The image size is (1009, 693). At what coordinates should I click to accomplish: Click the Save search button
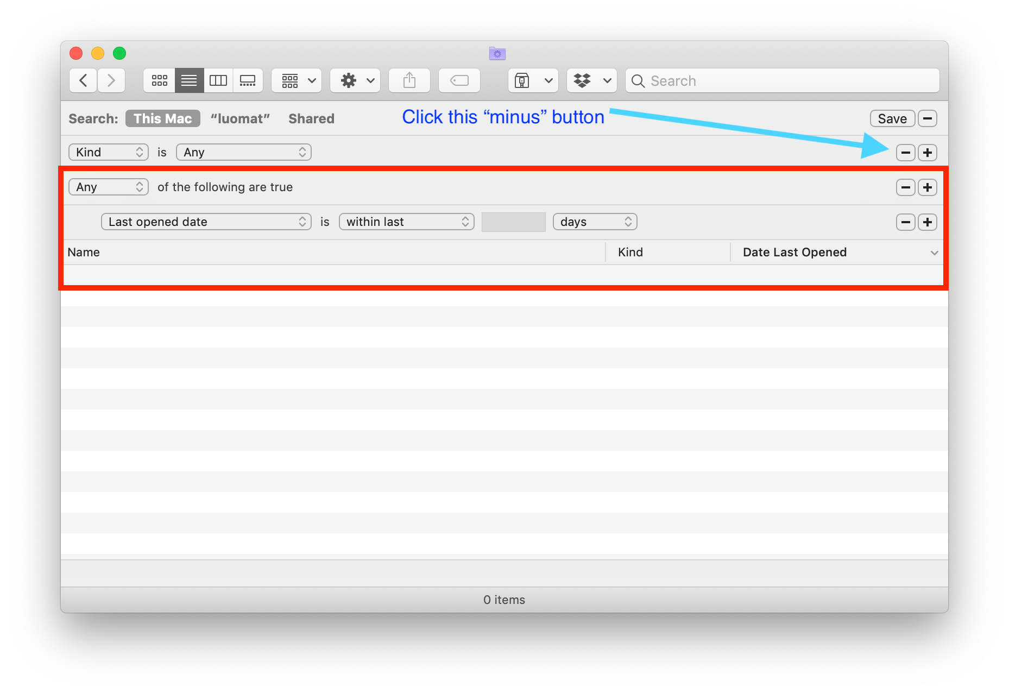892,119
